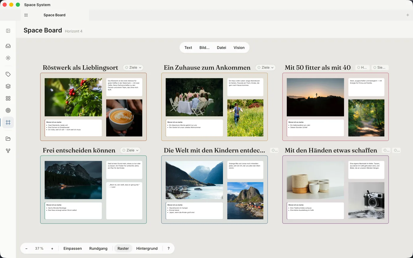
Task: Open Ziele dropdown for Röstwerk als Lieblingsort
Action: point(133,68)
